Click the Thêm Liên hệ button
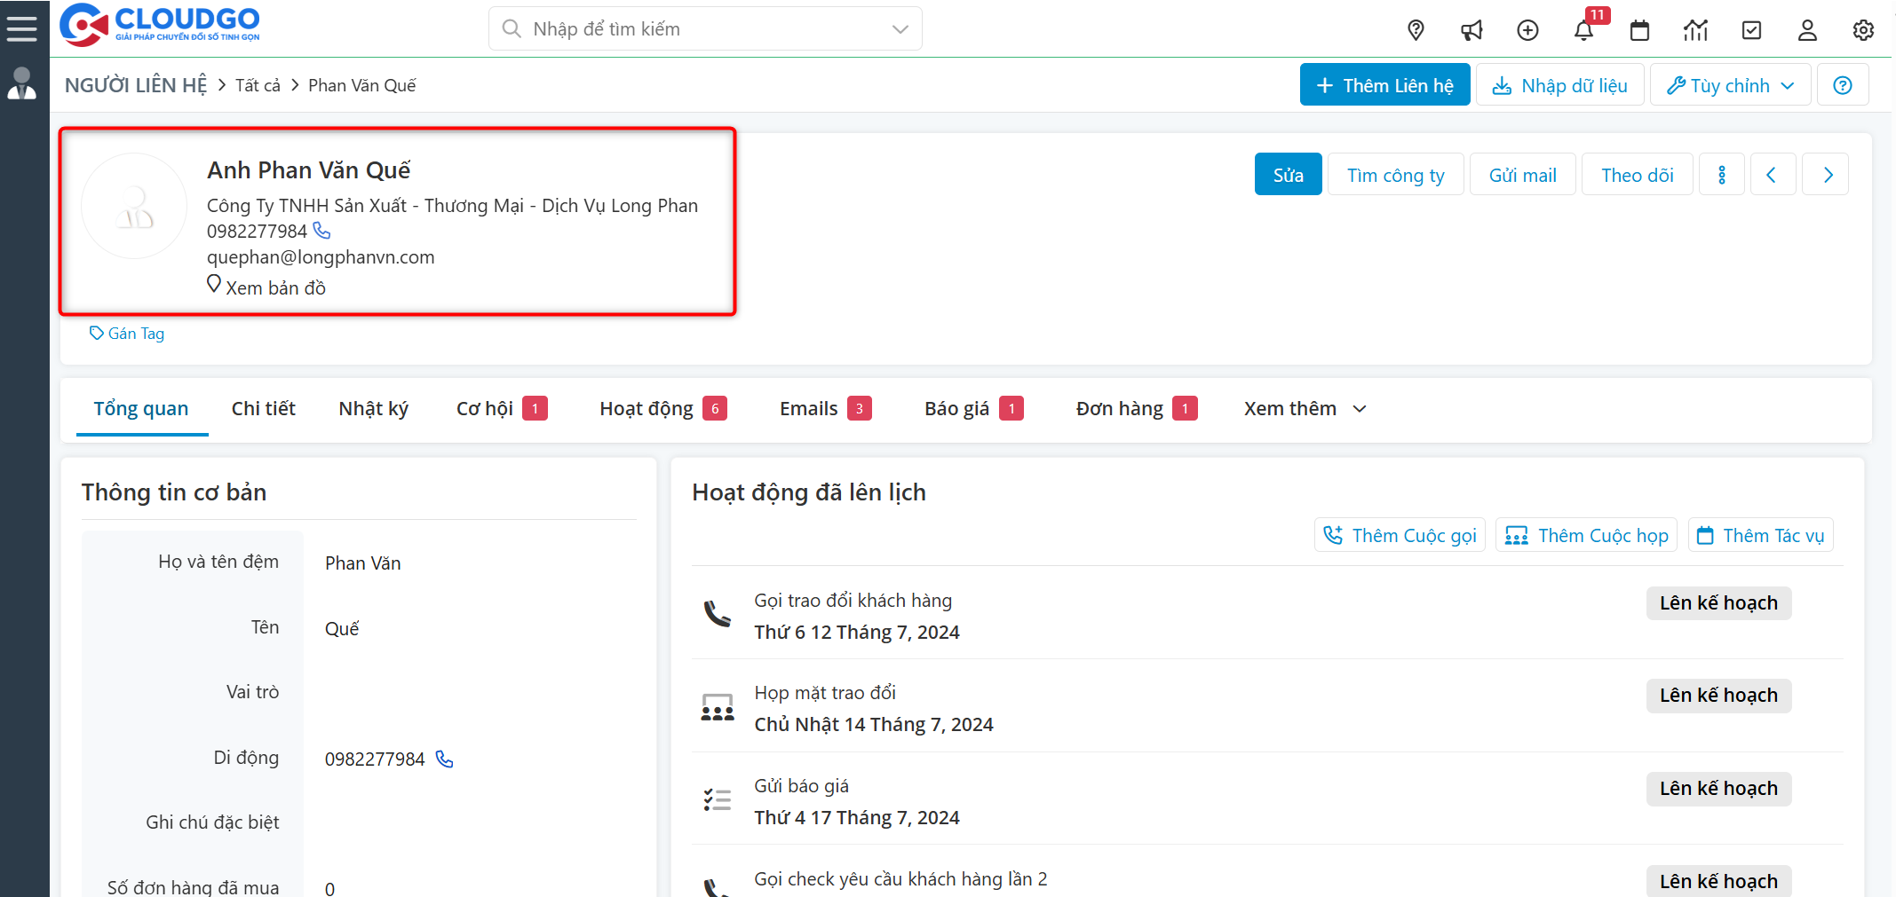1896x897 pixels. (x=1384, y=84)
